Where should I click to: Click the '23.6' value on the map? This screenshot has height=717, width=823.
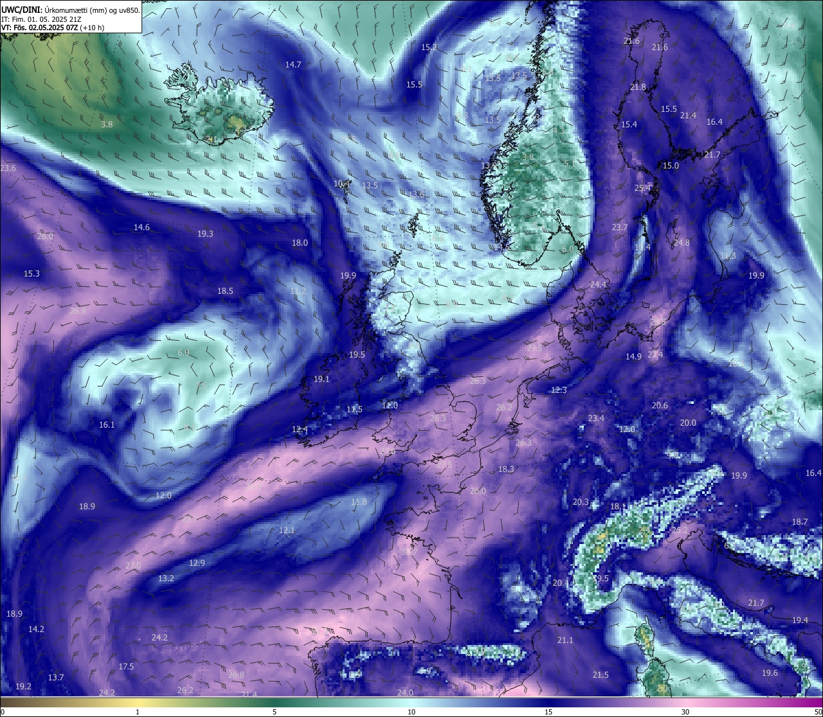[x=8, y=168]
